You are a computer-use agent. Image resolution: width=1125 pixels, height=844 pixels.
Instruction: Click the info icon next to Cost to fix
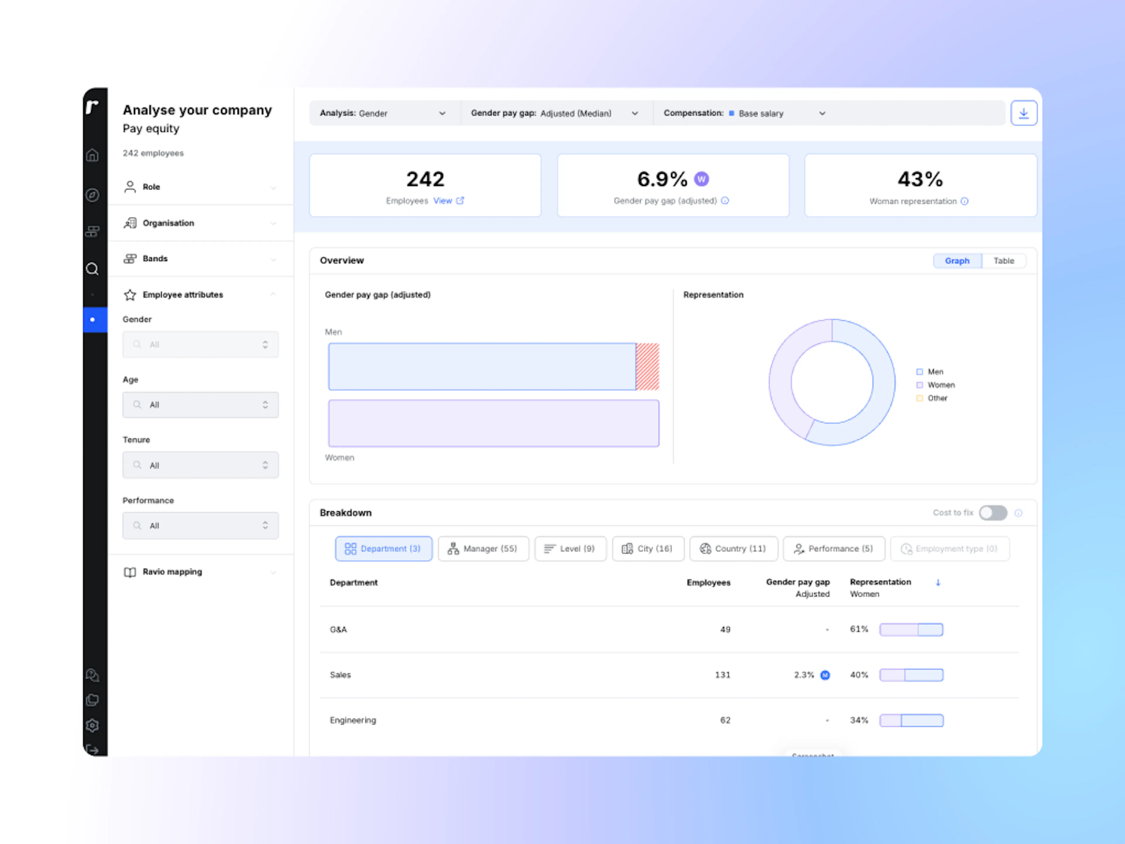point(1018,513)
